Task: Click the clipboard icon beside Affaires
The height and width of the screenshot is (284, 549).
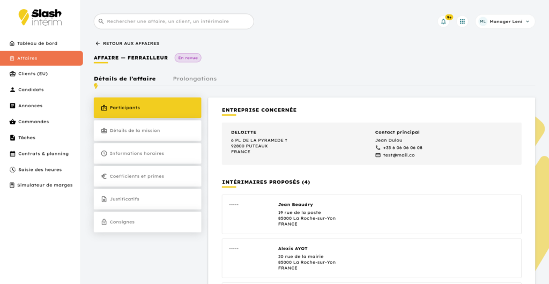Action: [x=12, y=58]
